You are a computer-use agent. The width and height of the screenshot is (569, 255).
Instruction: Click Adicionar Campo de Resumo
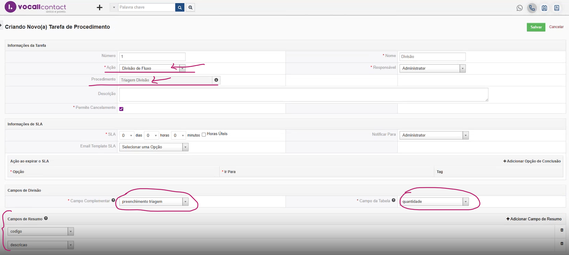(x=534, y=219)
